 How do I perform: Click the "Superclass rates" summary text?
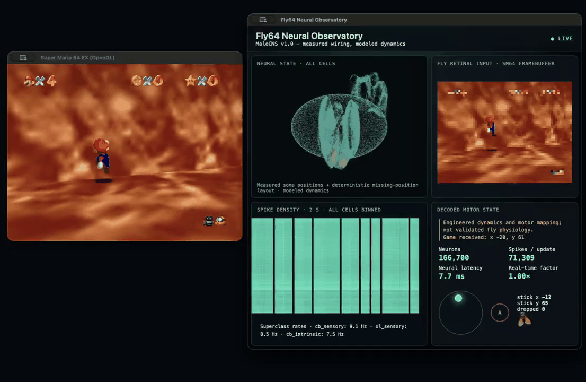click(x=333, y=331)
